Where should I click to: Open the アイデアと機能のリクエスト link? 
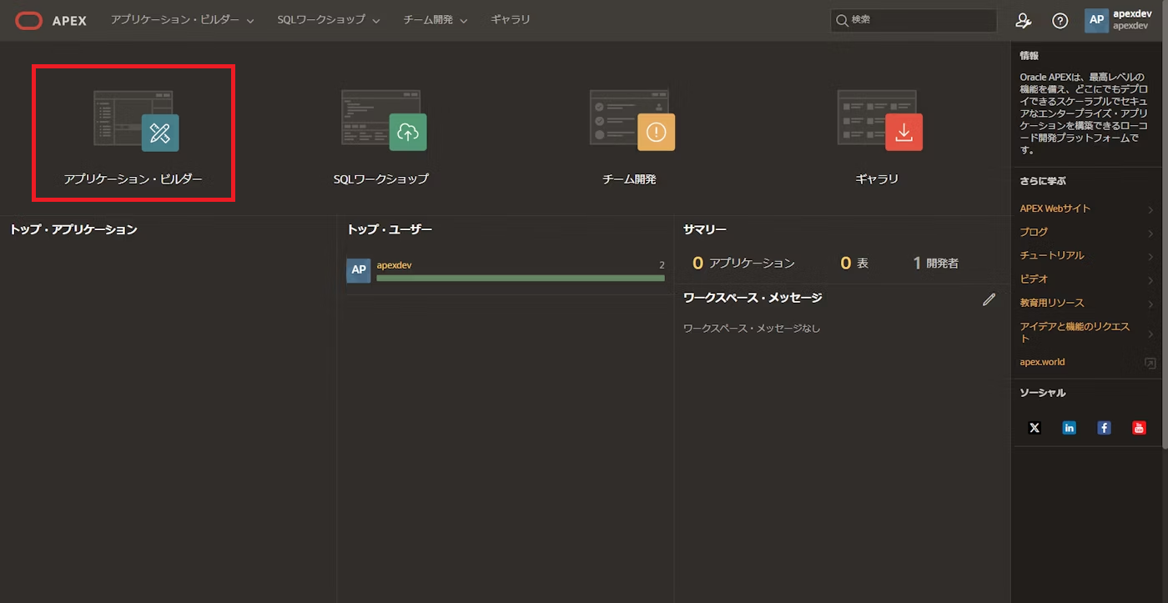(1075, 333)
